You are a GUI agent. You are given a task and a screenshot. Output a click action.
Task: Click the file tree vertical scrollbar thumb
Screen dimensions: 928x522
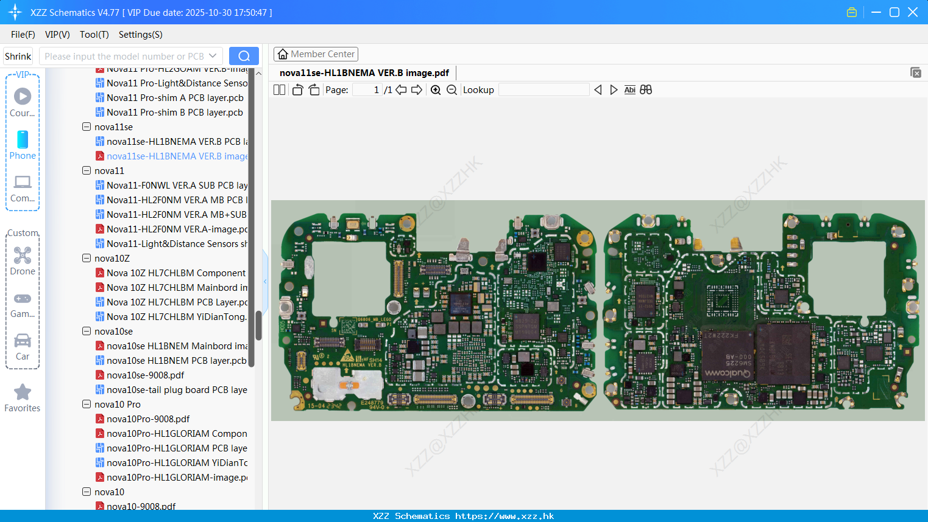pos(258,325)
